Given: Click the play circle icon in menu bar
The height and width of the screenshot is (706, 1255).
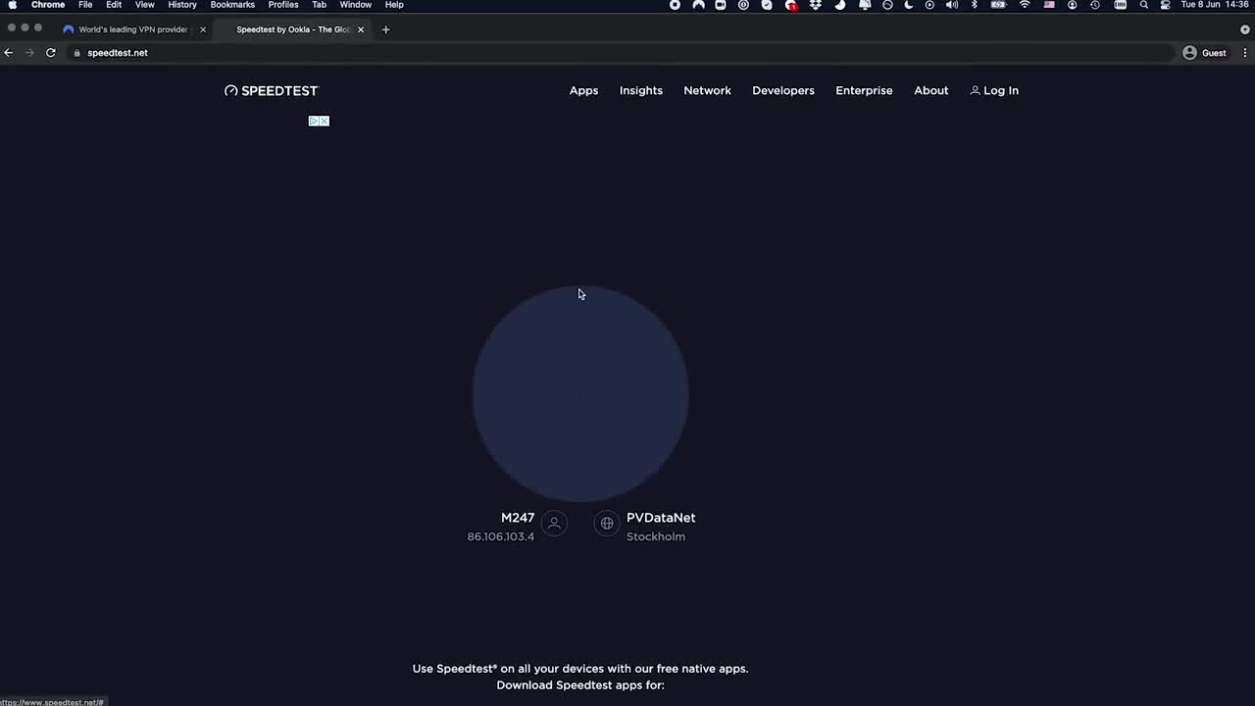Looking at the screenshot, I should (x=929, y=5).
